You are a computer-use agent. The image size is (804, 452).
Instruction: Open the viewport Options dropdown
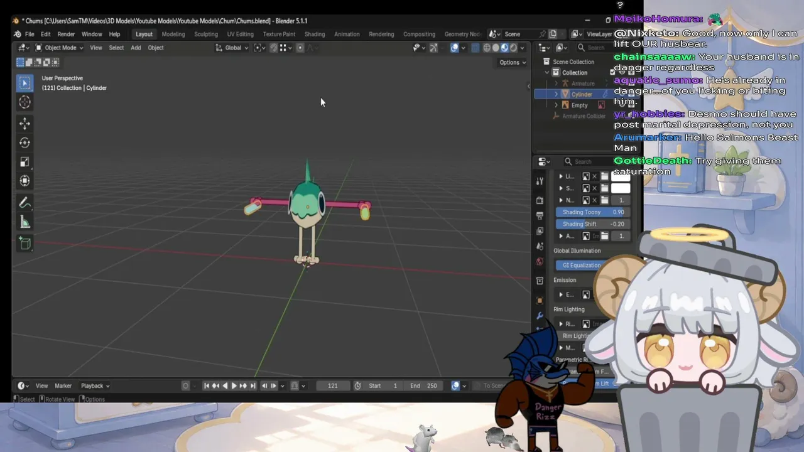[513, 62]
